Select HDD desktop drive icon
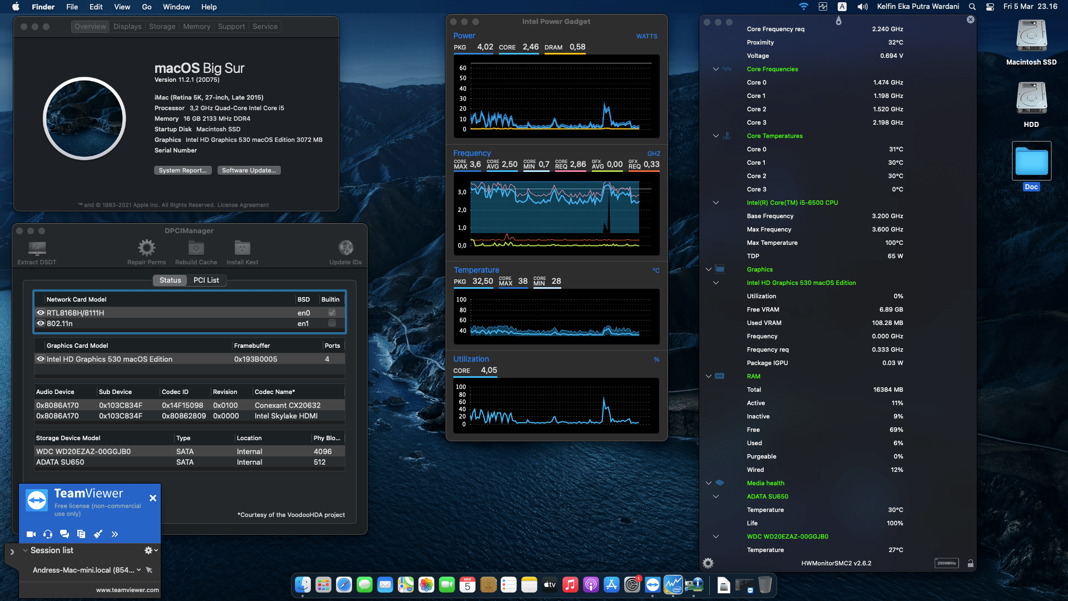 (x=1031, y=99)
